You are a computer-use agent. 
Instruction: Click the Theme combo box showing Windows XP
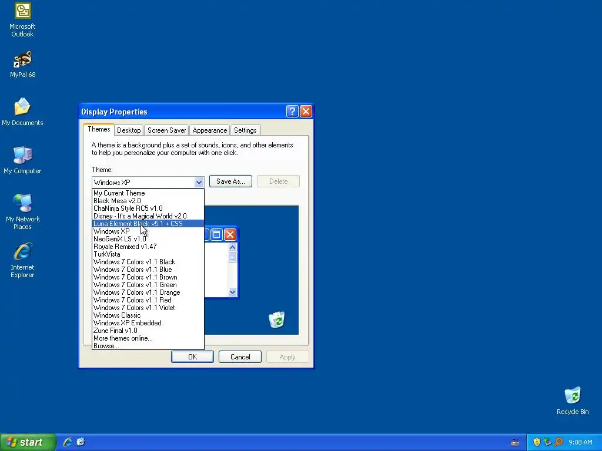[x=148, y=182]
